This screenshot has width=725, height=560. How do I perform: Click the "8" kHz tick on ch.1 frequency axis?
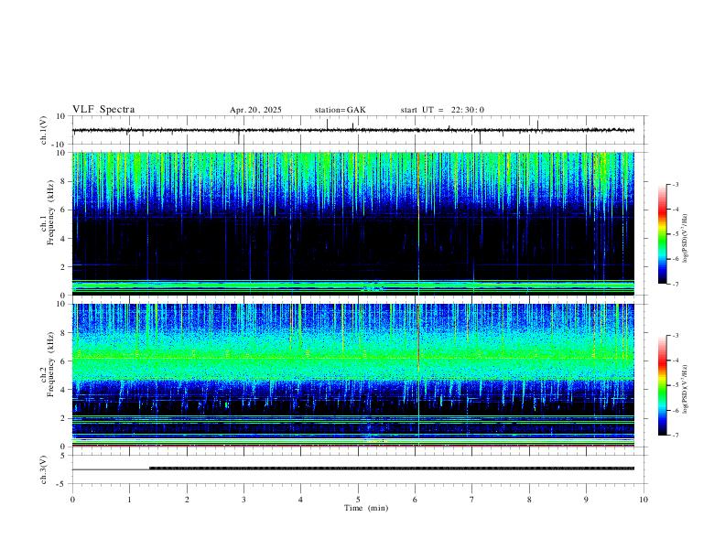point(64,181)
